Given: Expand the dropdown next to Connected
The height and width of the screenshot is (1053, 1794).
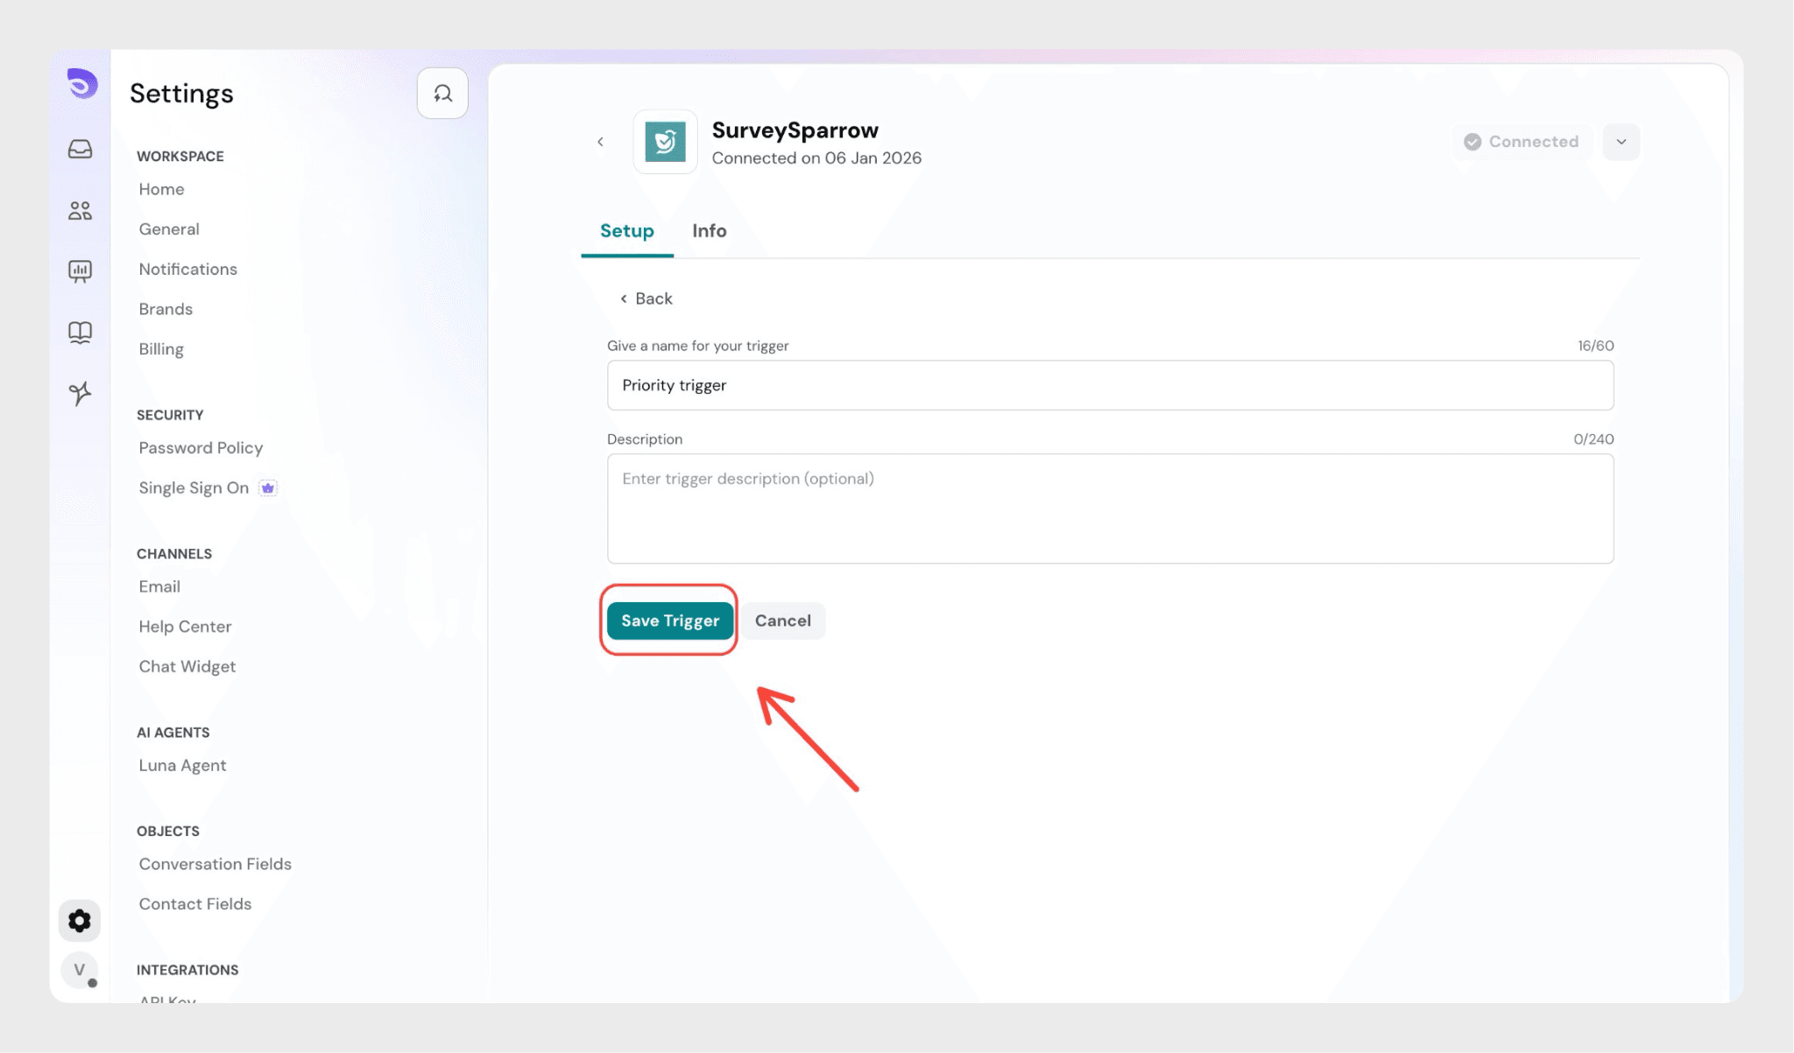Looking at the screenshot, I should tap(1621, 142).
